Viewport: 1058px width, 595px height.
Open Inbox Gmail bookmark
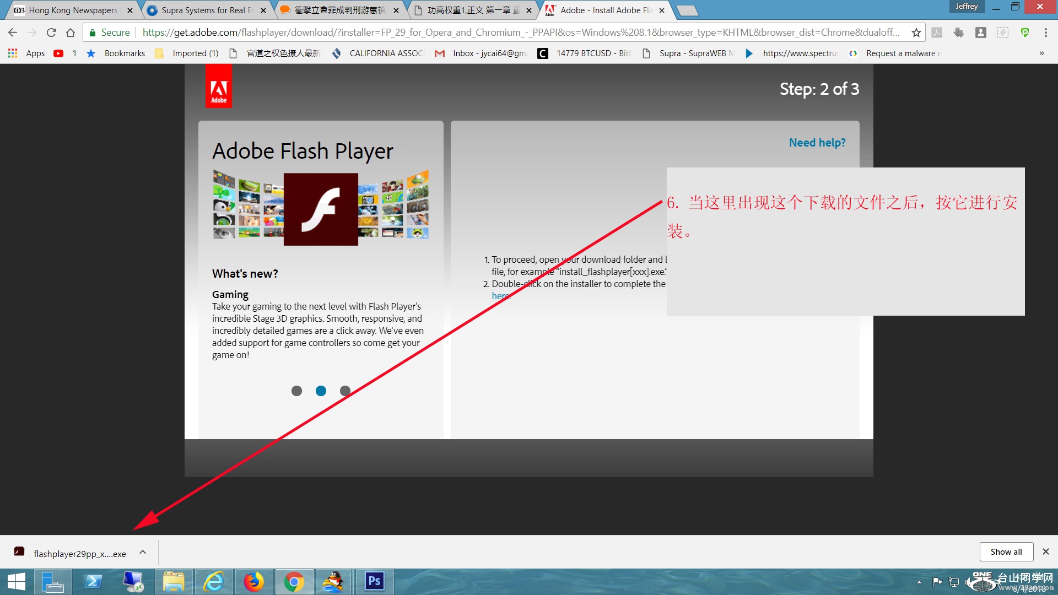coord(482,53)
